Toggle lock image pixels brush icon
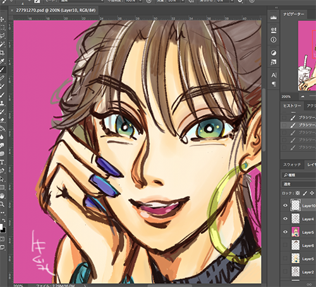 coord(305,193)
